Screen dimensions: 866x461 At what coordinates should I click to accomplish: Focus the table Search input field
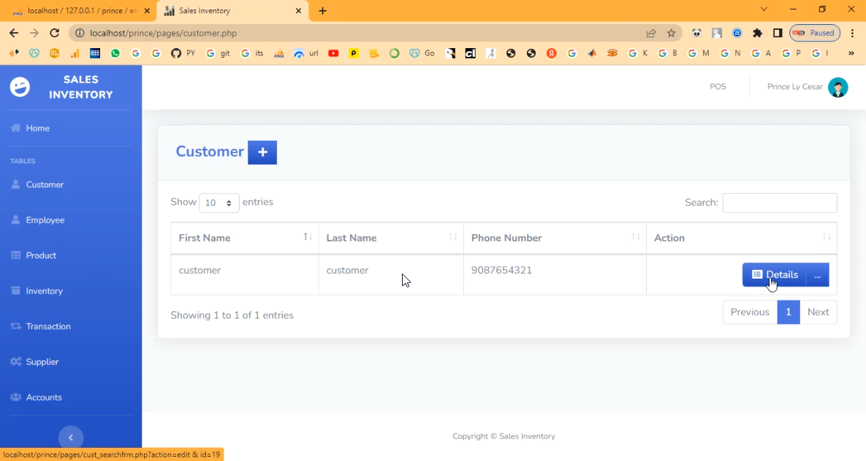click(x=779, y=203)
